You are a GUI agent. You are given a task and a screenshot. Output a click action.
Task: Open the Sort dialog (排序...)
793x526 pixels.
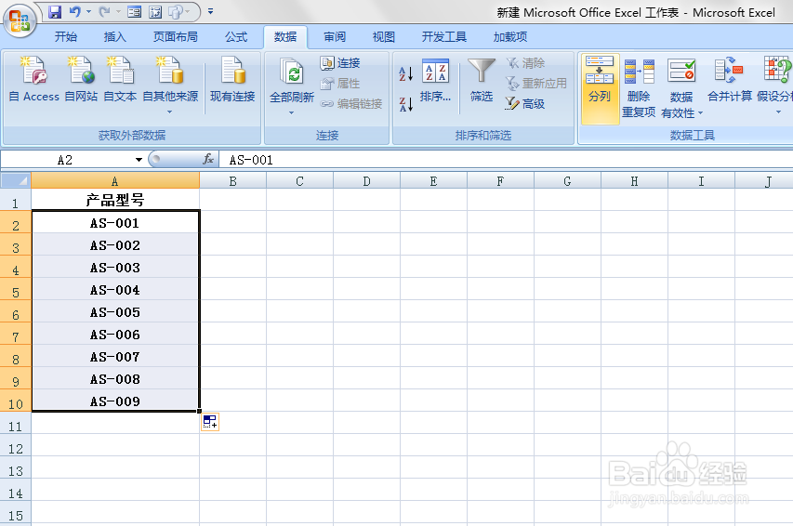pos(435,81)
